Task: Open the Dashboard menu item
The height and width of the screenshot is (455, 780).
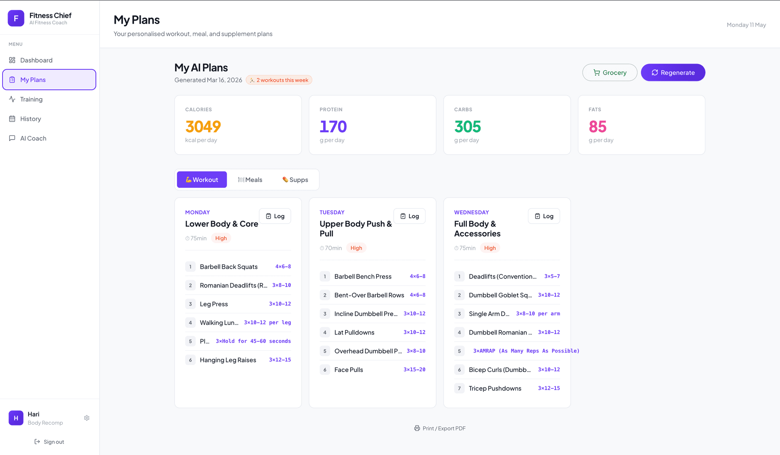Action: [x=49, y=60]
